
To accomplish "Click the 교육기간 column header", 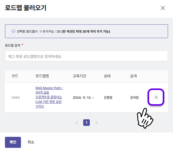I will [x=80, y=76].
